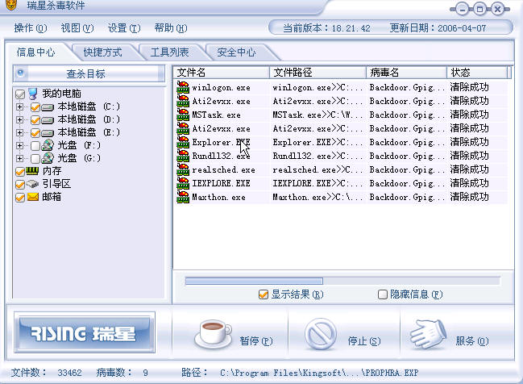Screen dimensions: 523x384
Task: Uncheck the local disk D: checkbox
Action: [35, 120]
